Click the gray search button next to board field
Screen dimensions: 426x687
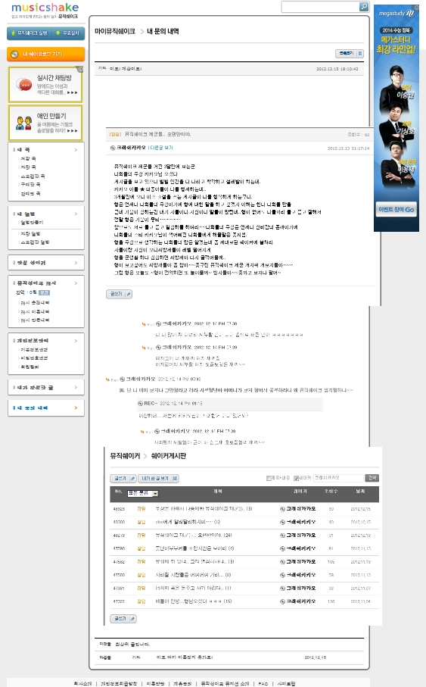[372, 478]
